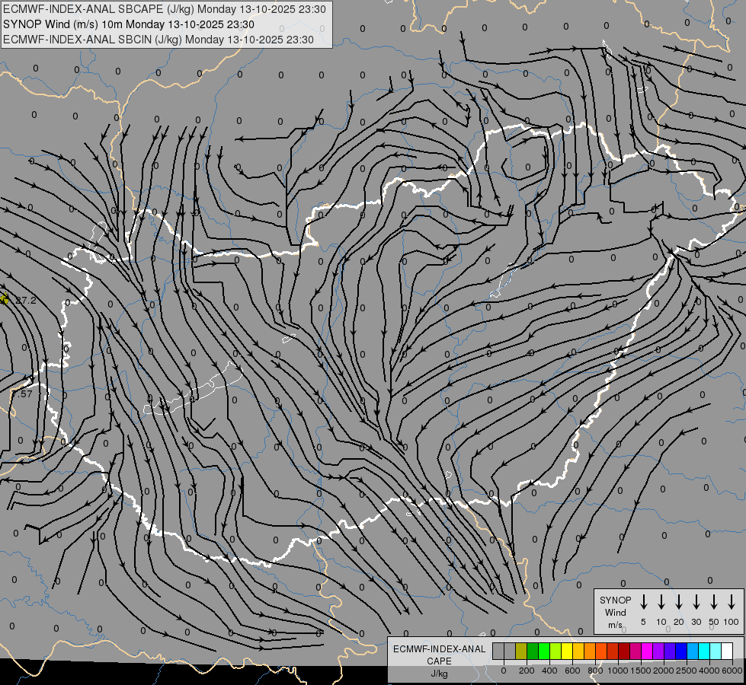Click the 400 tick label in CAPE legend
746x685 pixels.
[x=549, y=671]
